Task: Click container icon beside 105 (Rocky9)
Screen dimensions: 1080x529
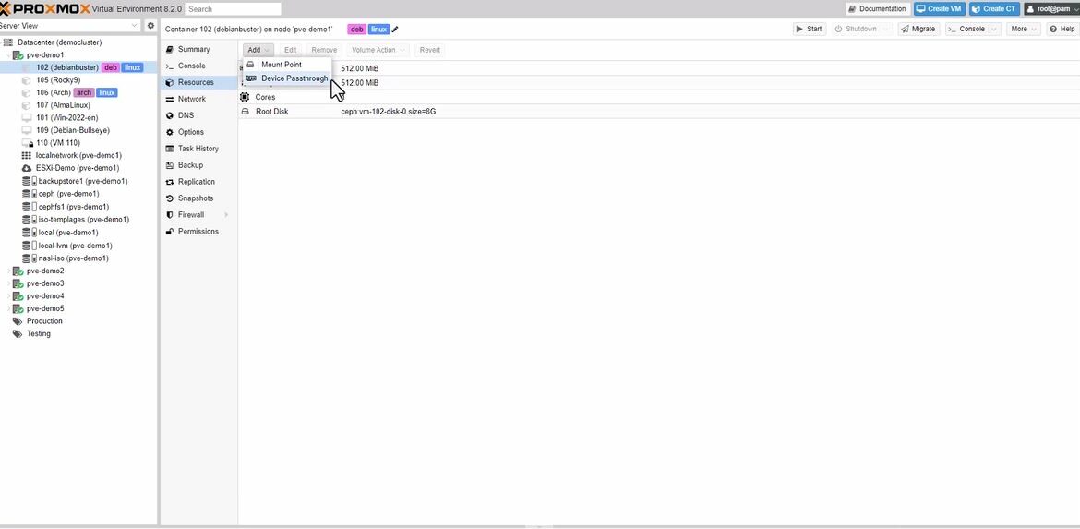Action: 27,80
